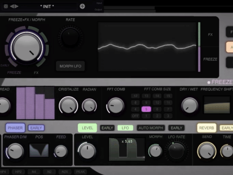Click the phaser POS display
The height and width of the screenshot is (175, 233).
39,150
